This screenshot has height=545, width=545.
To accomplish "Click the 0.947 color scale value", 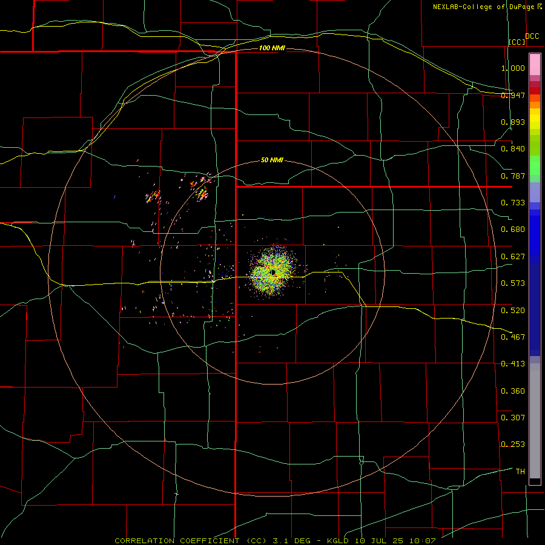I will tap(513, 95).
